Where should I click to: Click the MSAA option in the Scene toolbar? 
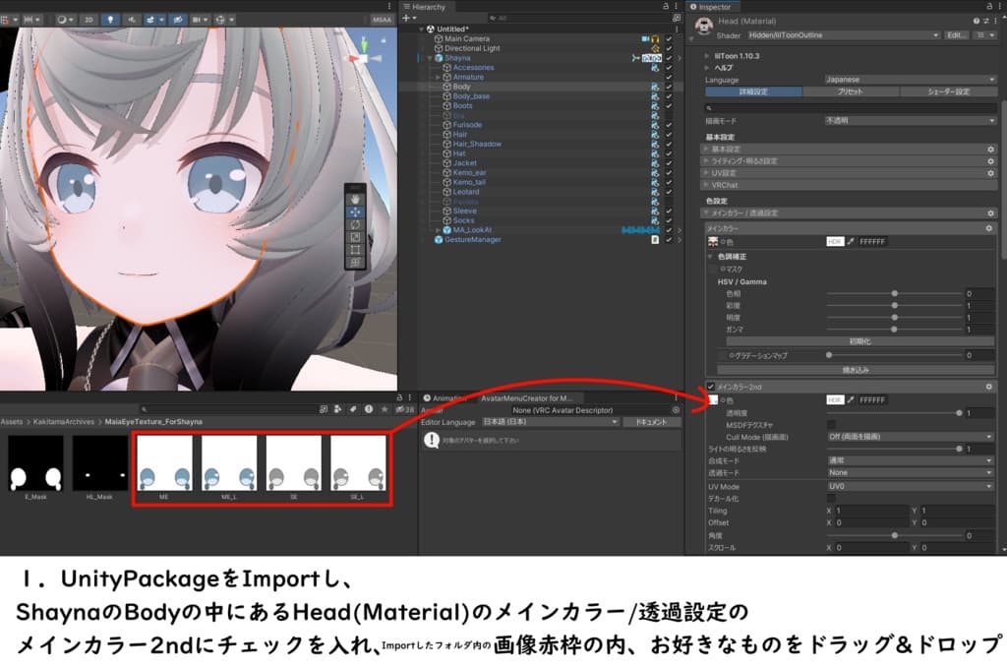pyautogui.click(x=384, y=17)
